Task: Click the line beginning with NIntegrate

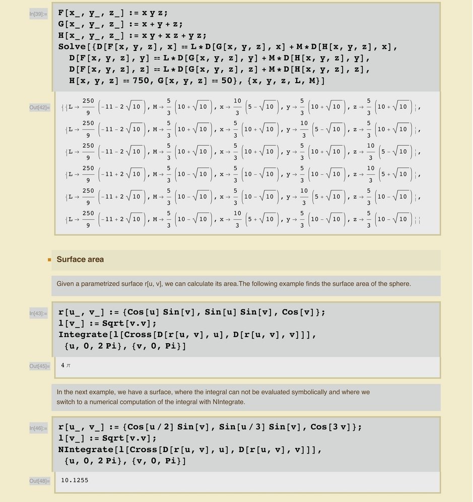Action: (189, 449)
